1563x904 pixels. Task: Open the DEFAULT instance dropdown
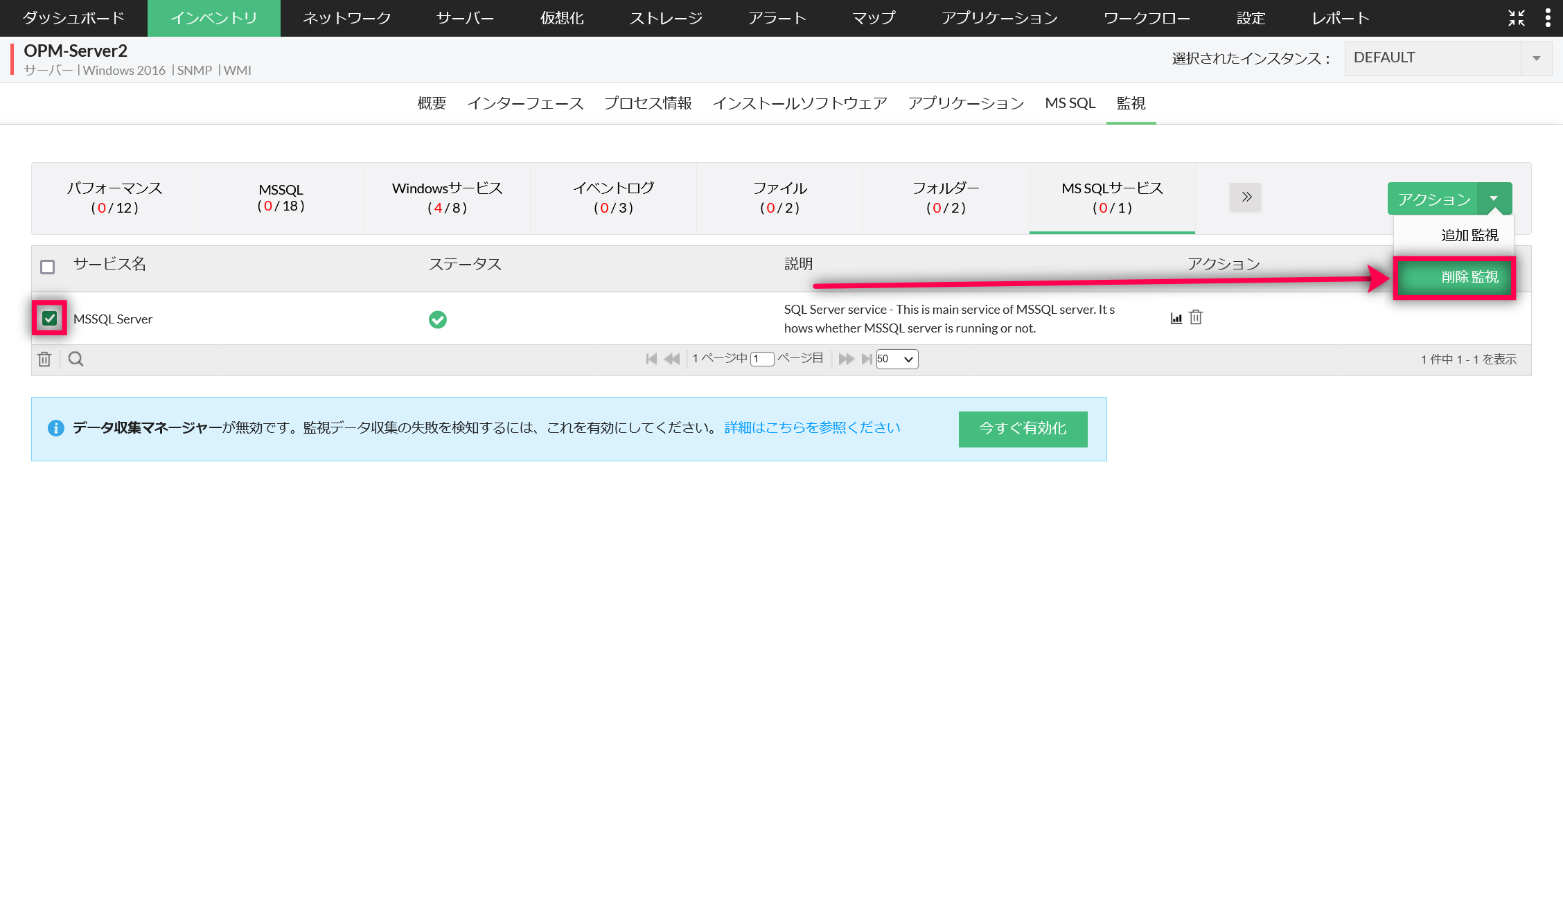(1447, 58)
